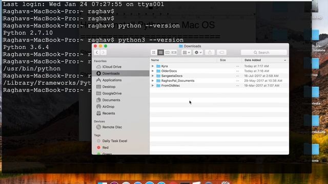Go forward in Finder history
Viewport: 328px width, 184px height.
tap(103, 52)
